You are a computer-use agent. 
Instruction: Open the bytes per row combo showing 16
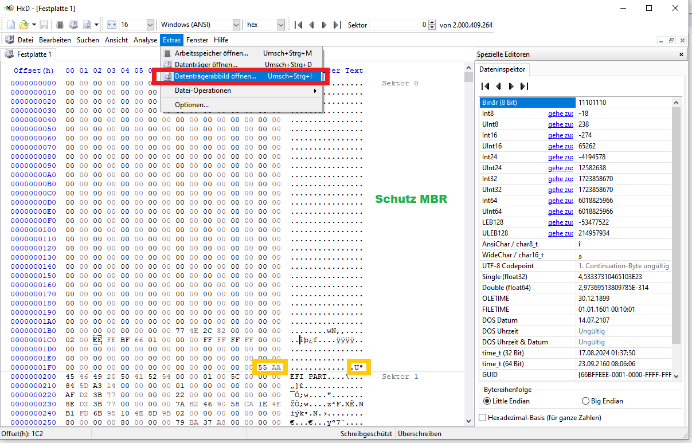[x=137, y=25]
